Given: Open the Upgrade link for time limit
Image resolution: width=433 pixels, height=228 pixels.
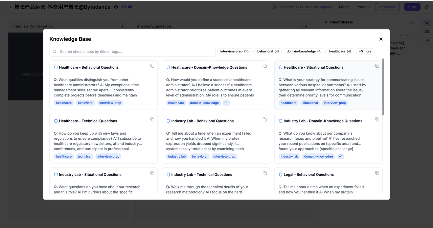Looking at the screenshot, I should [326, 7].
